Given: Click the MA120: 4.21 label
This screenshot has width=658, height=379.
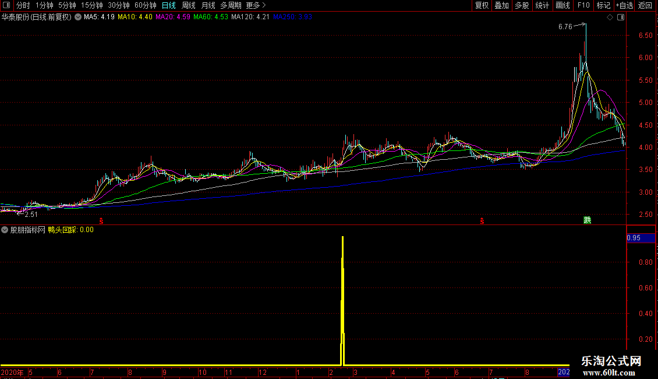Looking at the screenshot, I should coord(250,17).
